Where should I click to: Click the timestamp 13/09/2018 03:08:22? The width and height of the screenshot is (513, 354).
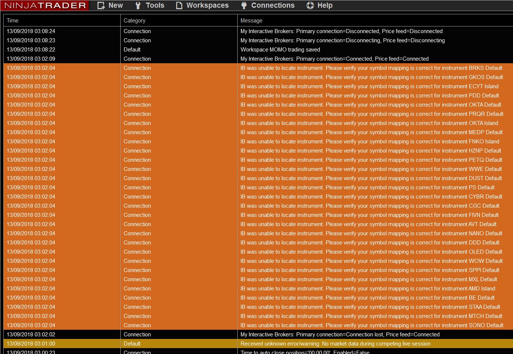(31, 50)
